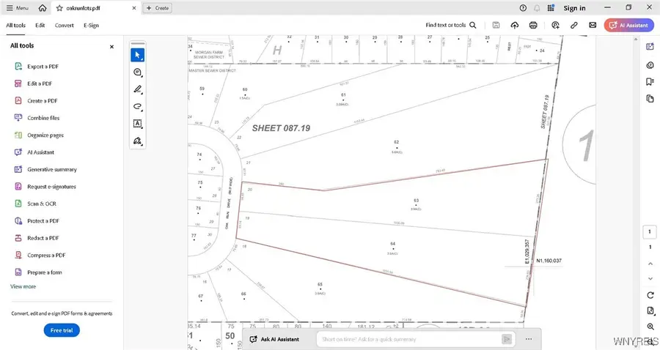
Task: Switch to the Convert tab
Action: click(64, 25)
